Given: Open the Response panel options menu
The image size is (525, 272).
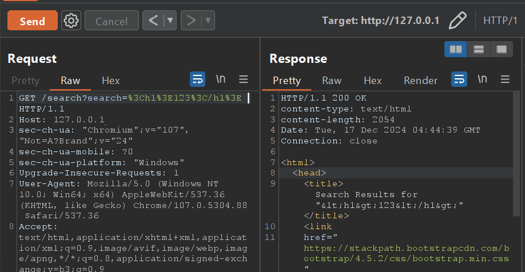Looking at the screenshot, I should (505, 79).
